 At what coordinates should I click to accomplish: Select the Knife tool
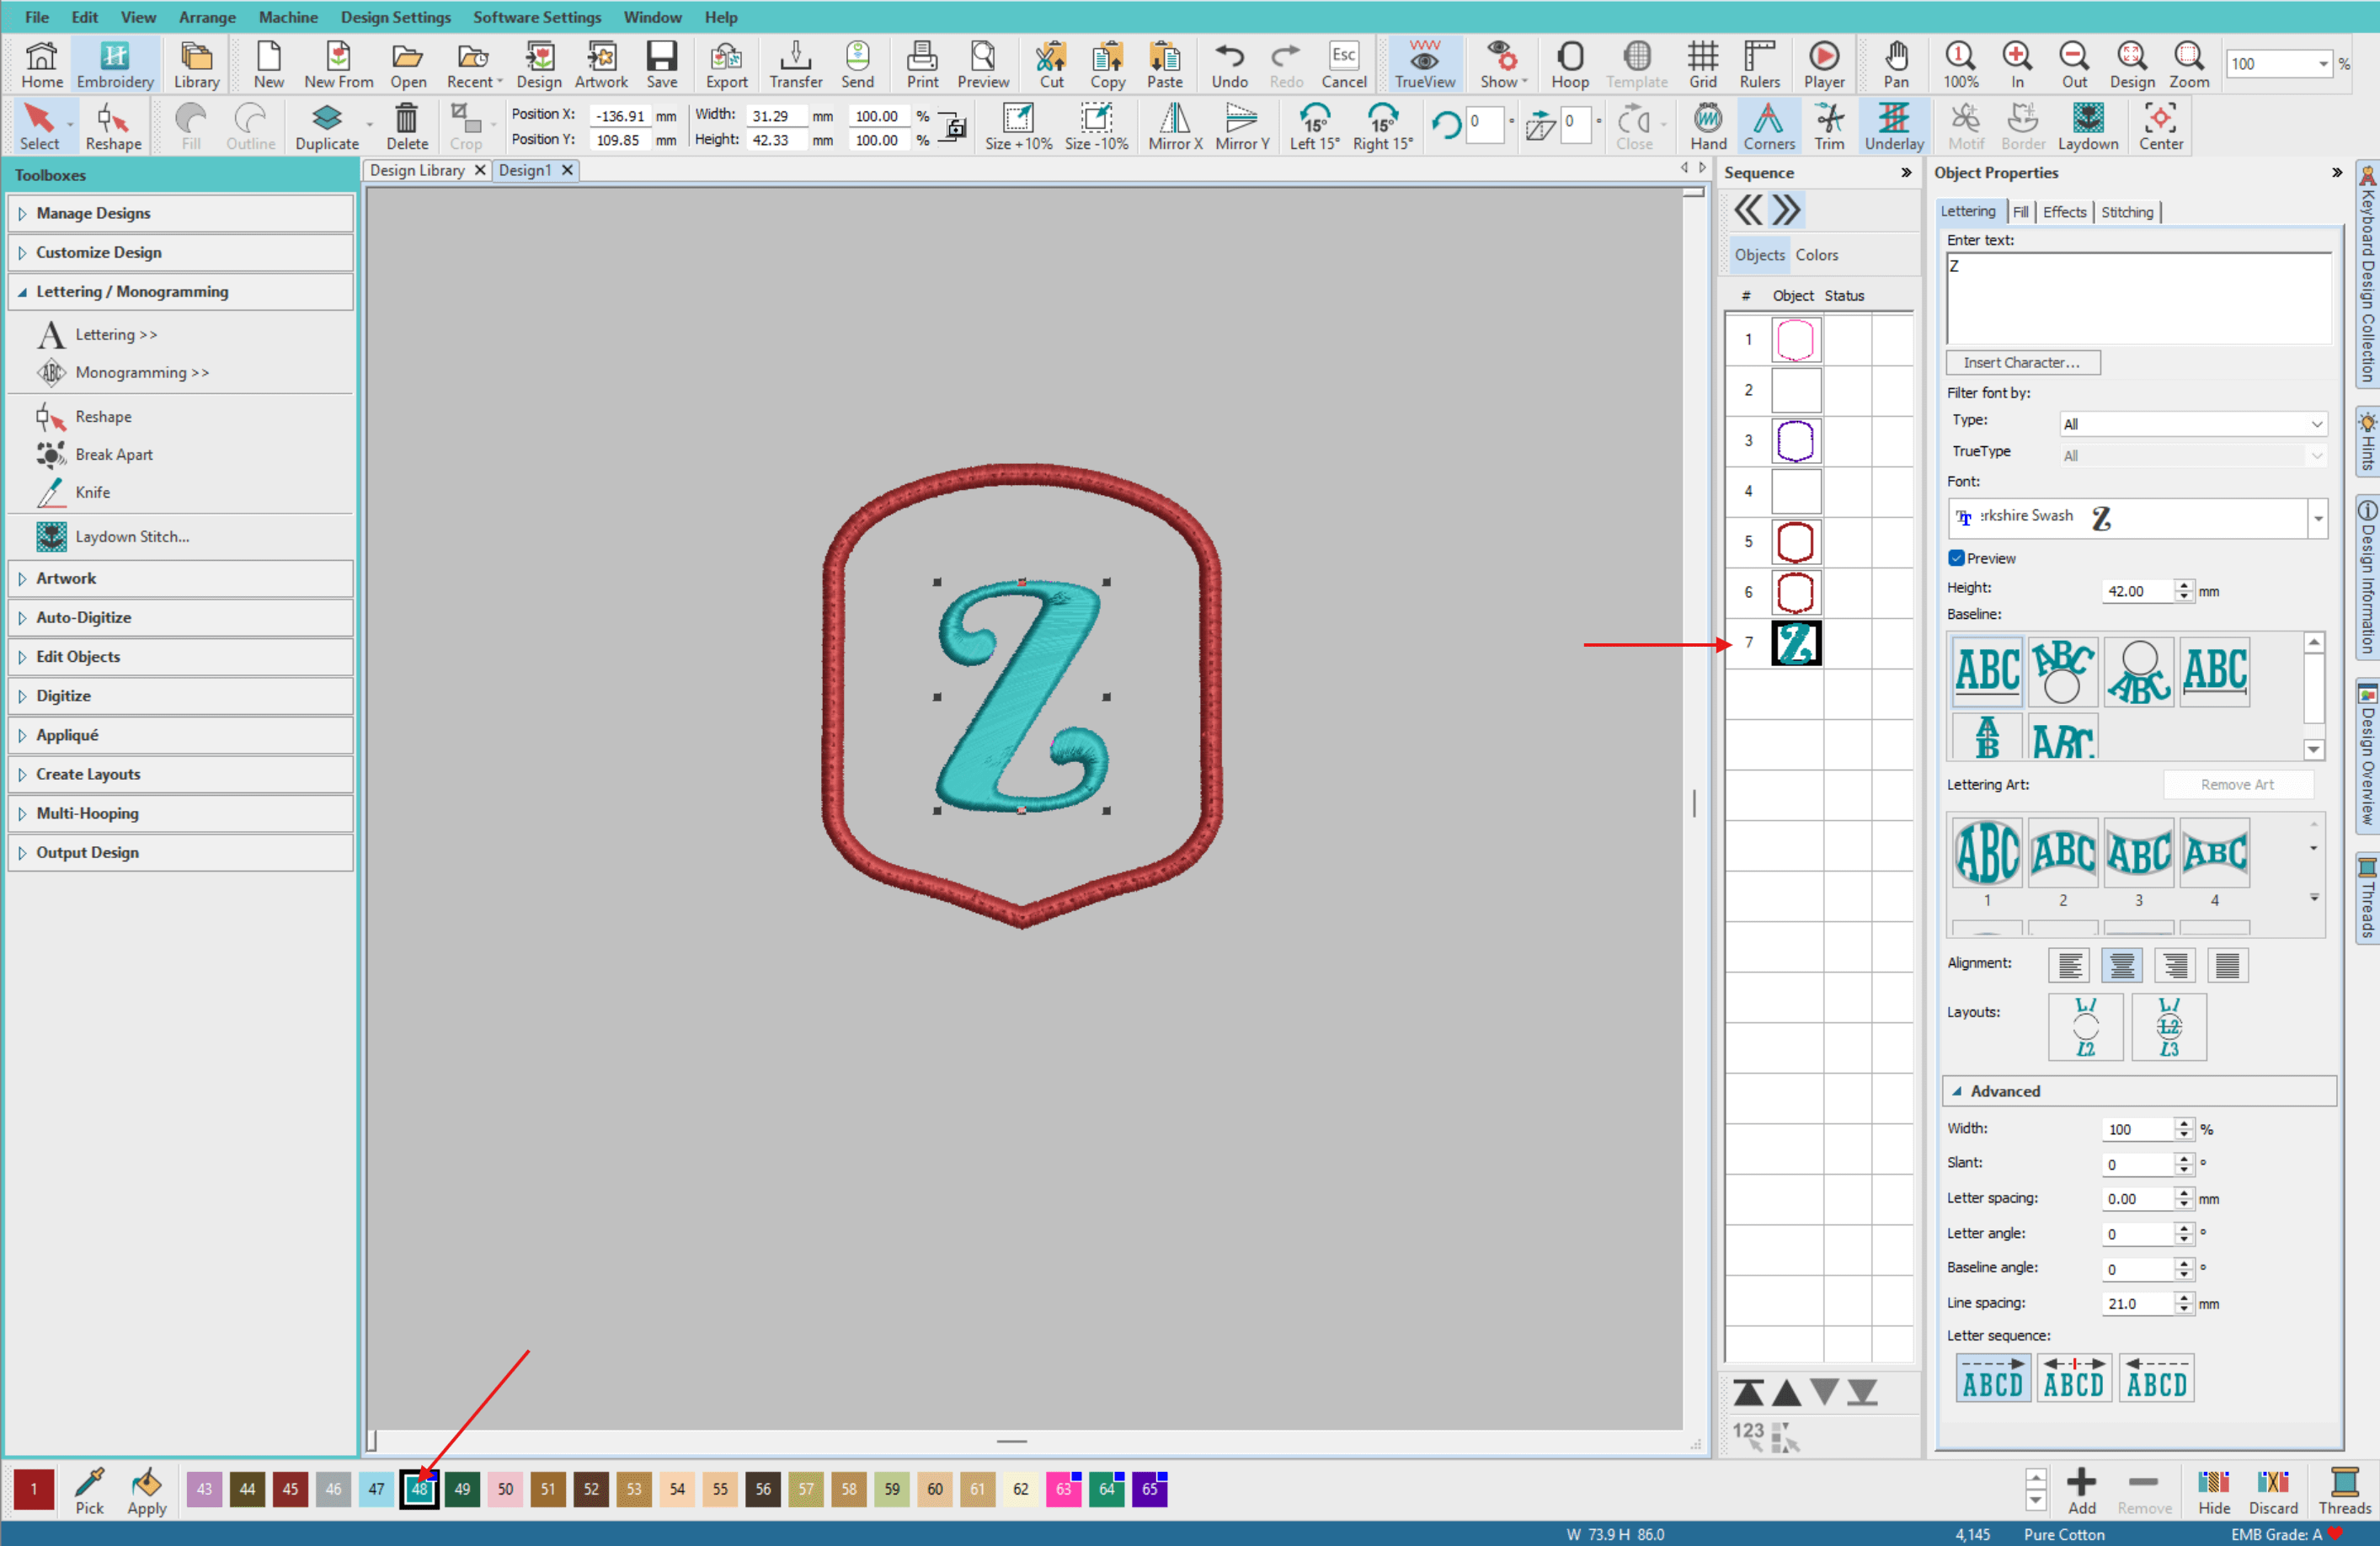pyautogui.click(x=94, y=492)
